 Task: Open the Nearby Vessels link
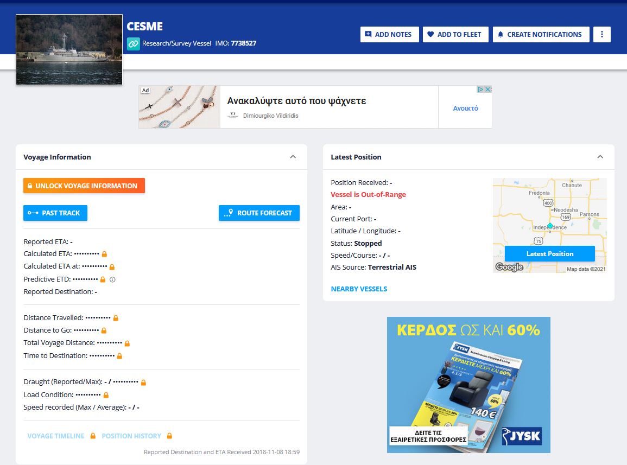pos(359,289)
